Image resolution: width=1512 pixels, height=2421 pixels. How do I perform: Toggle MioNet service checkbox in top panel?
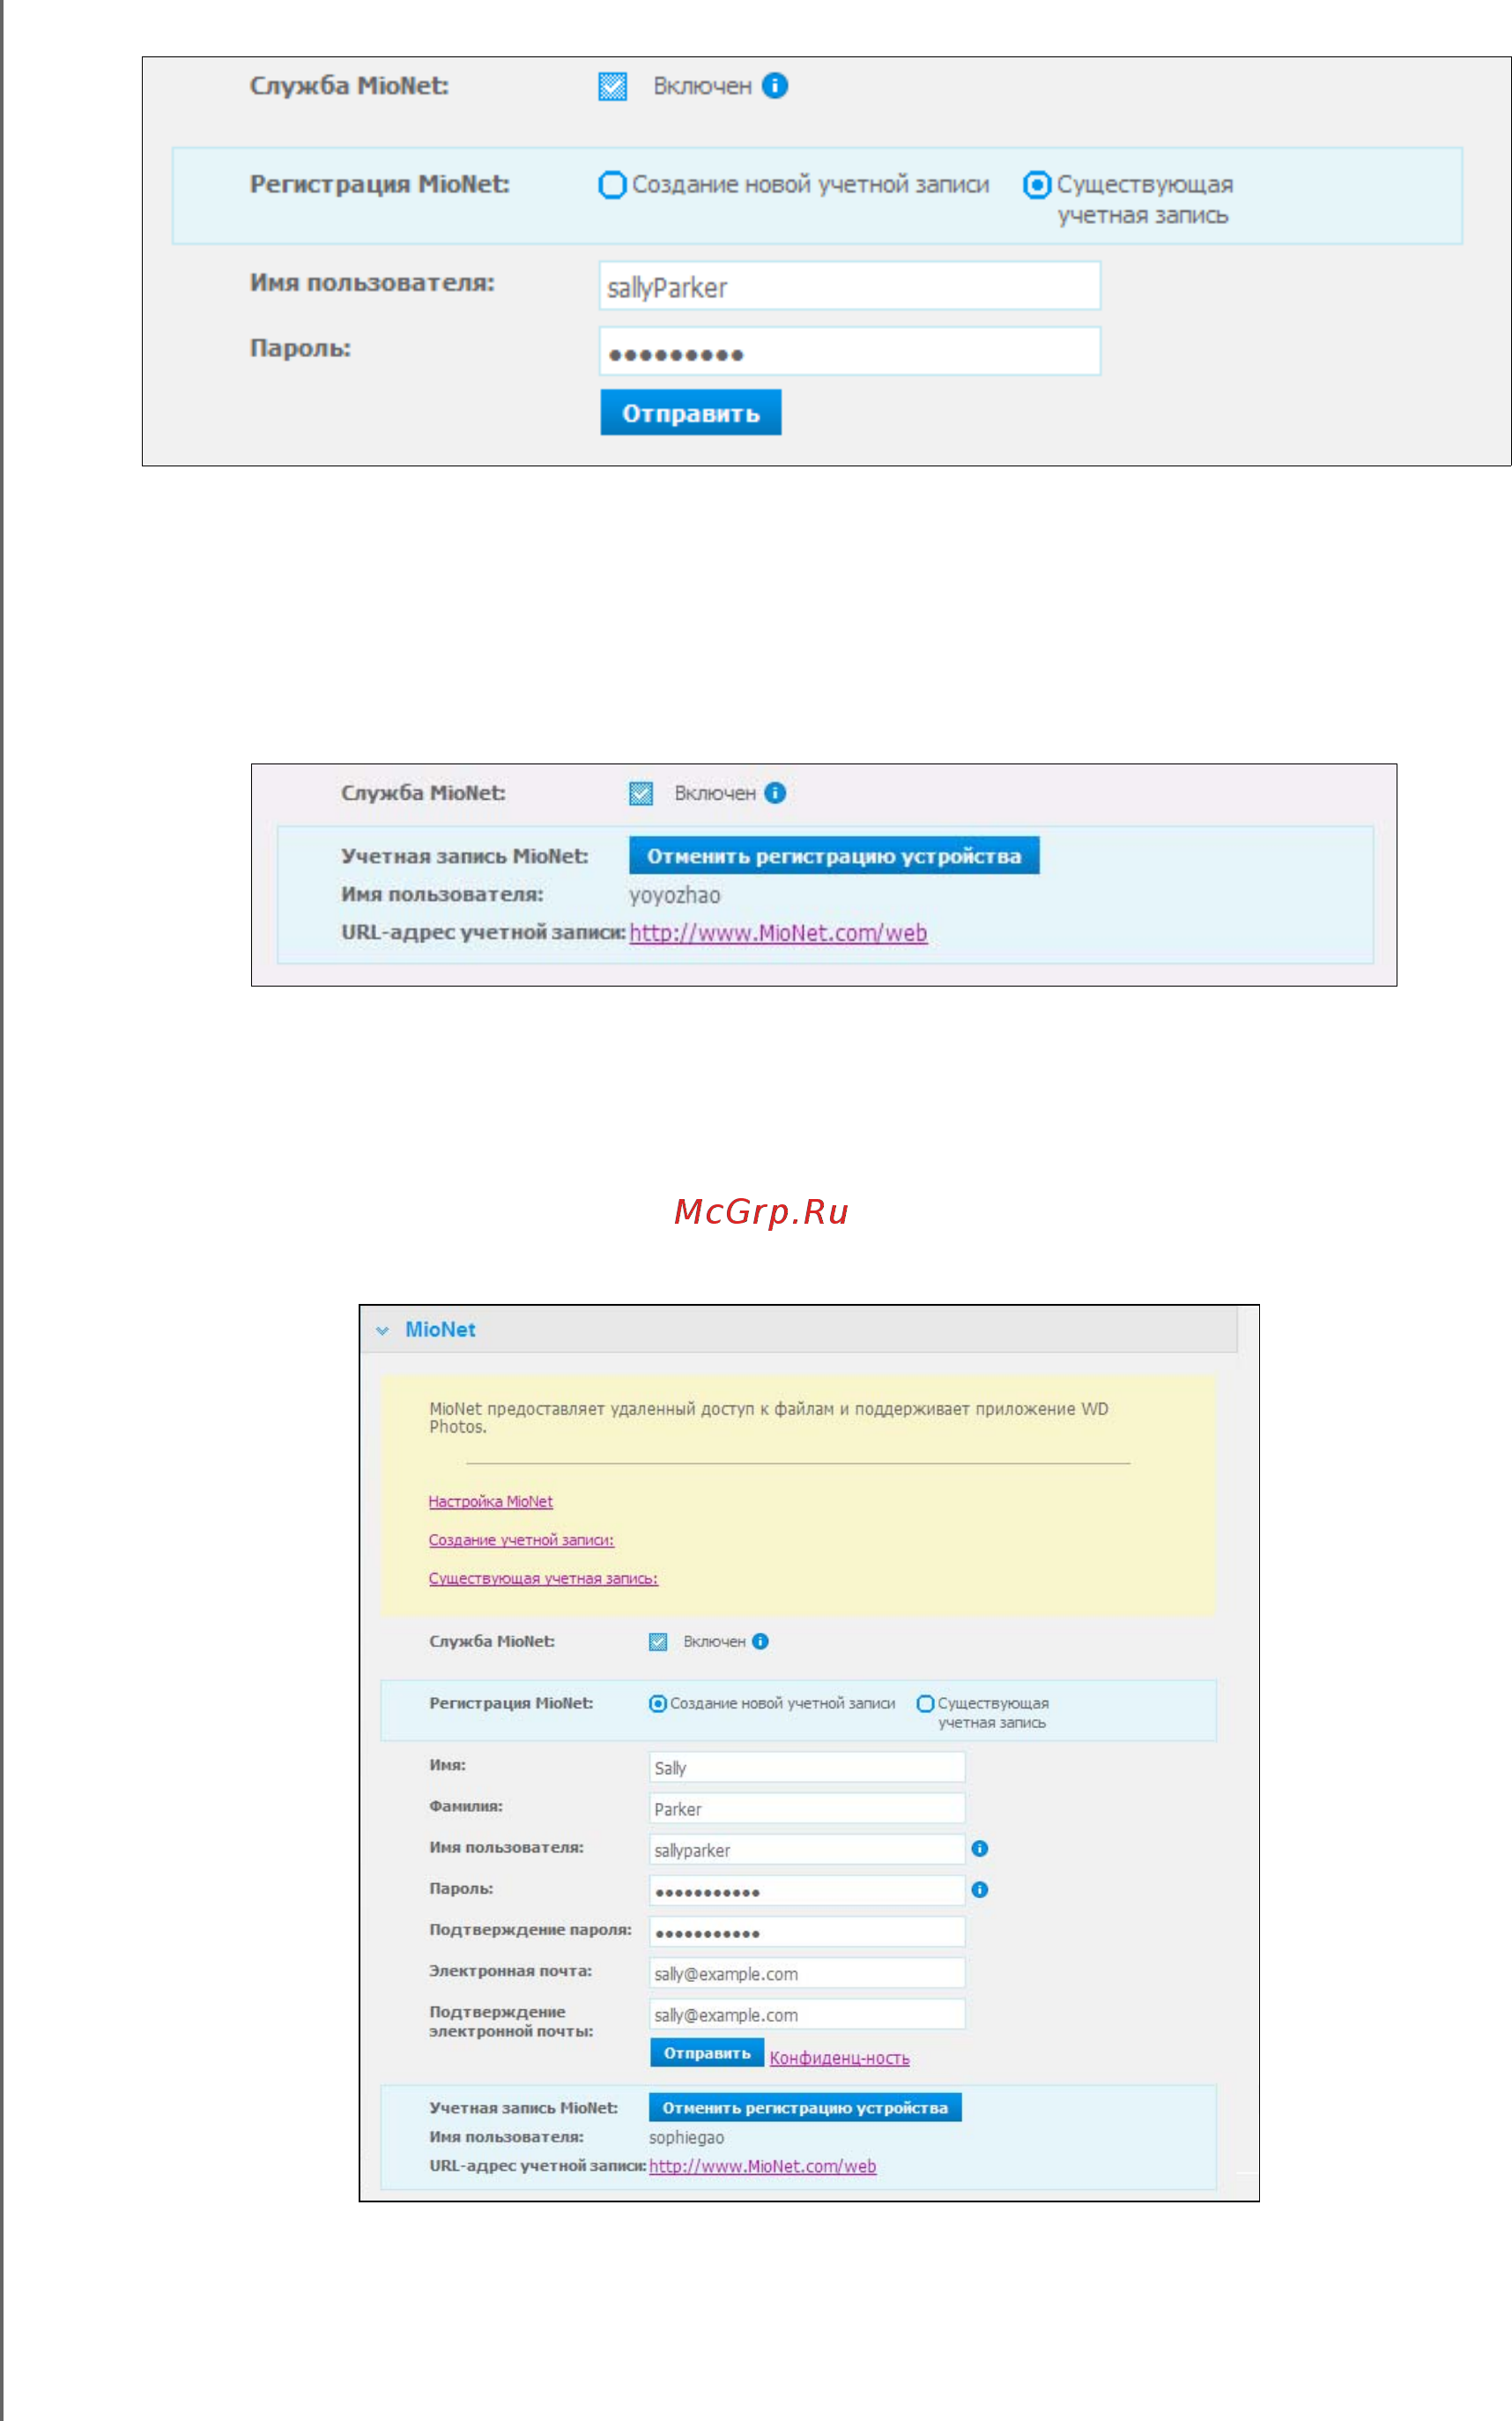(x=613, y=87)
